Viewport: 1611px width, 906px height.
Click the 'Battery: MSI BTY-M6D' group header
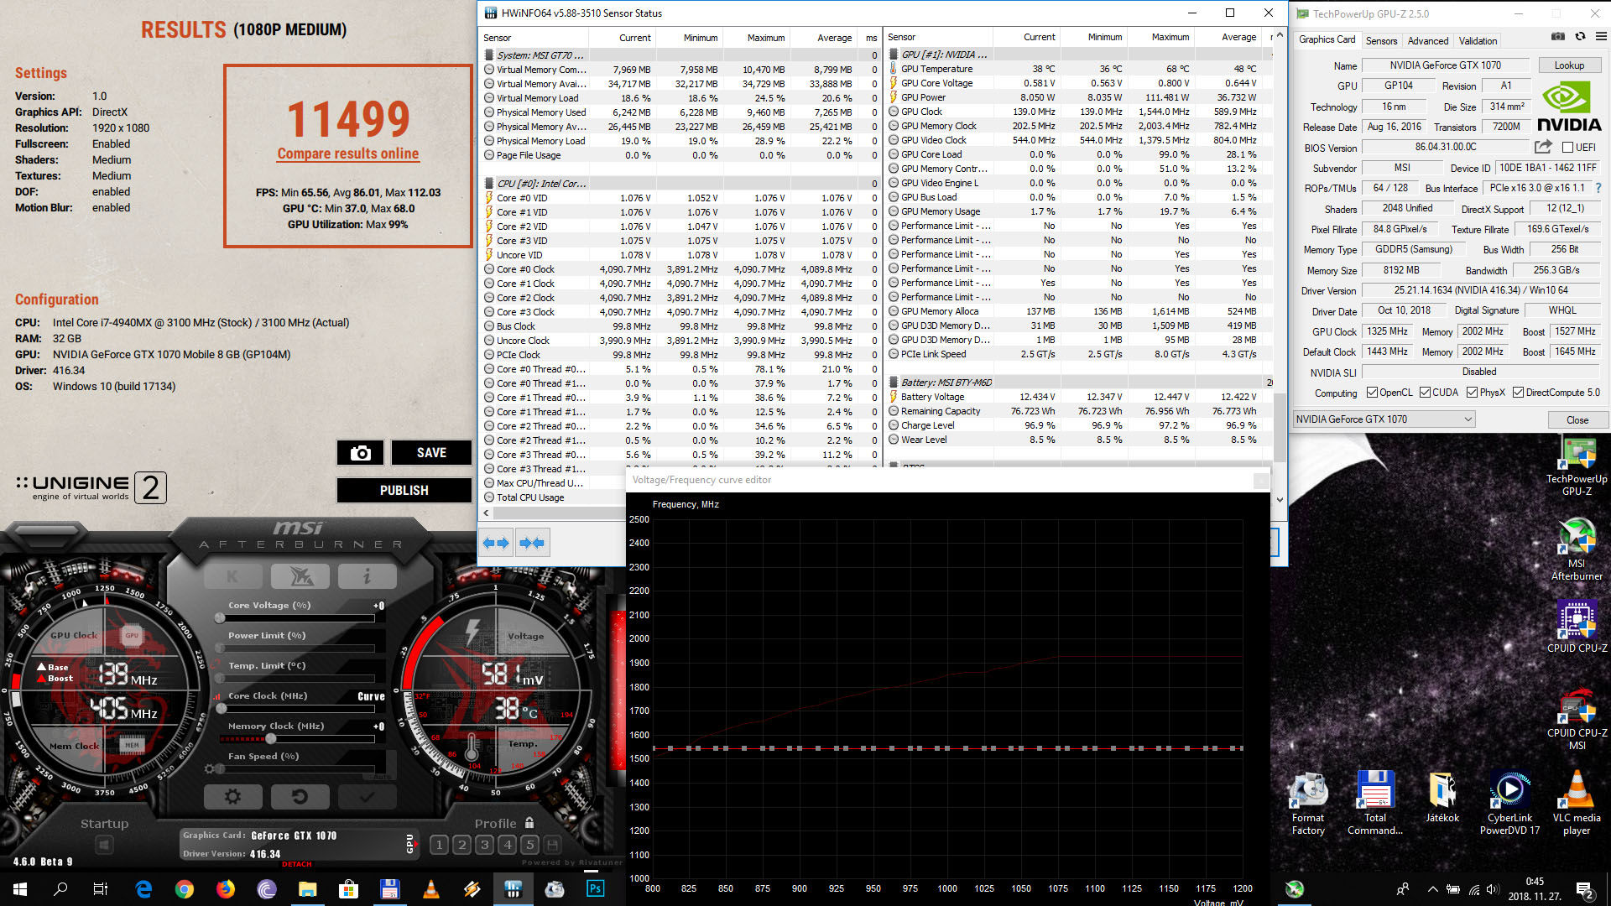[946, 383]
